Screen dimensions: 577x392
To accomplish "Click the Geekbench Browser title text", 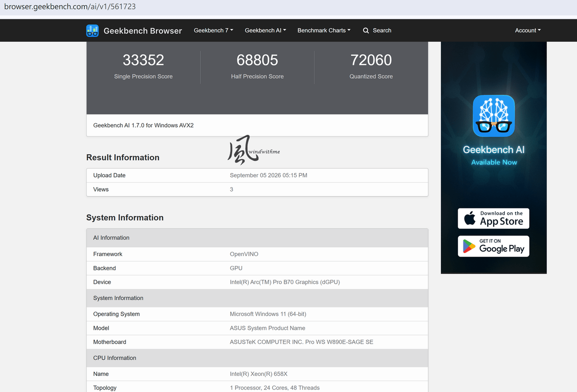I will click(143, 31).
